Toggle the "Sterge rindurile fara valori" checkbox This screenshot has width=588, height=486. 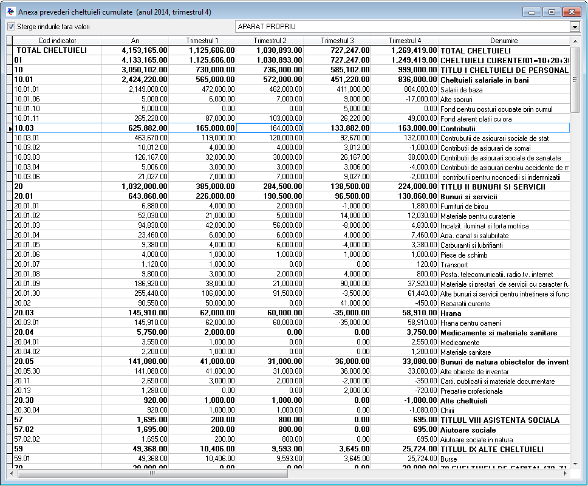tap(12, 27)
